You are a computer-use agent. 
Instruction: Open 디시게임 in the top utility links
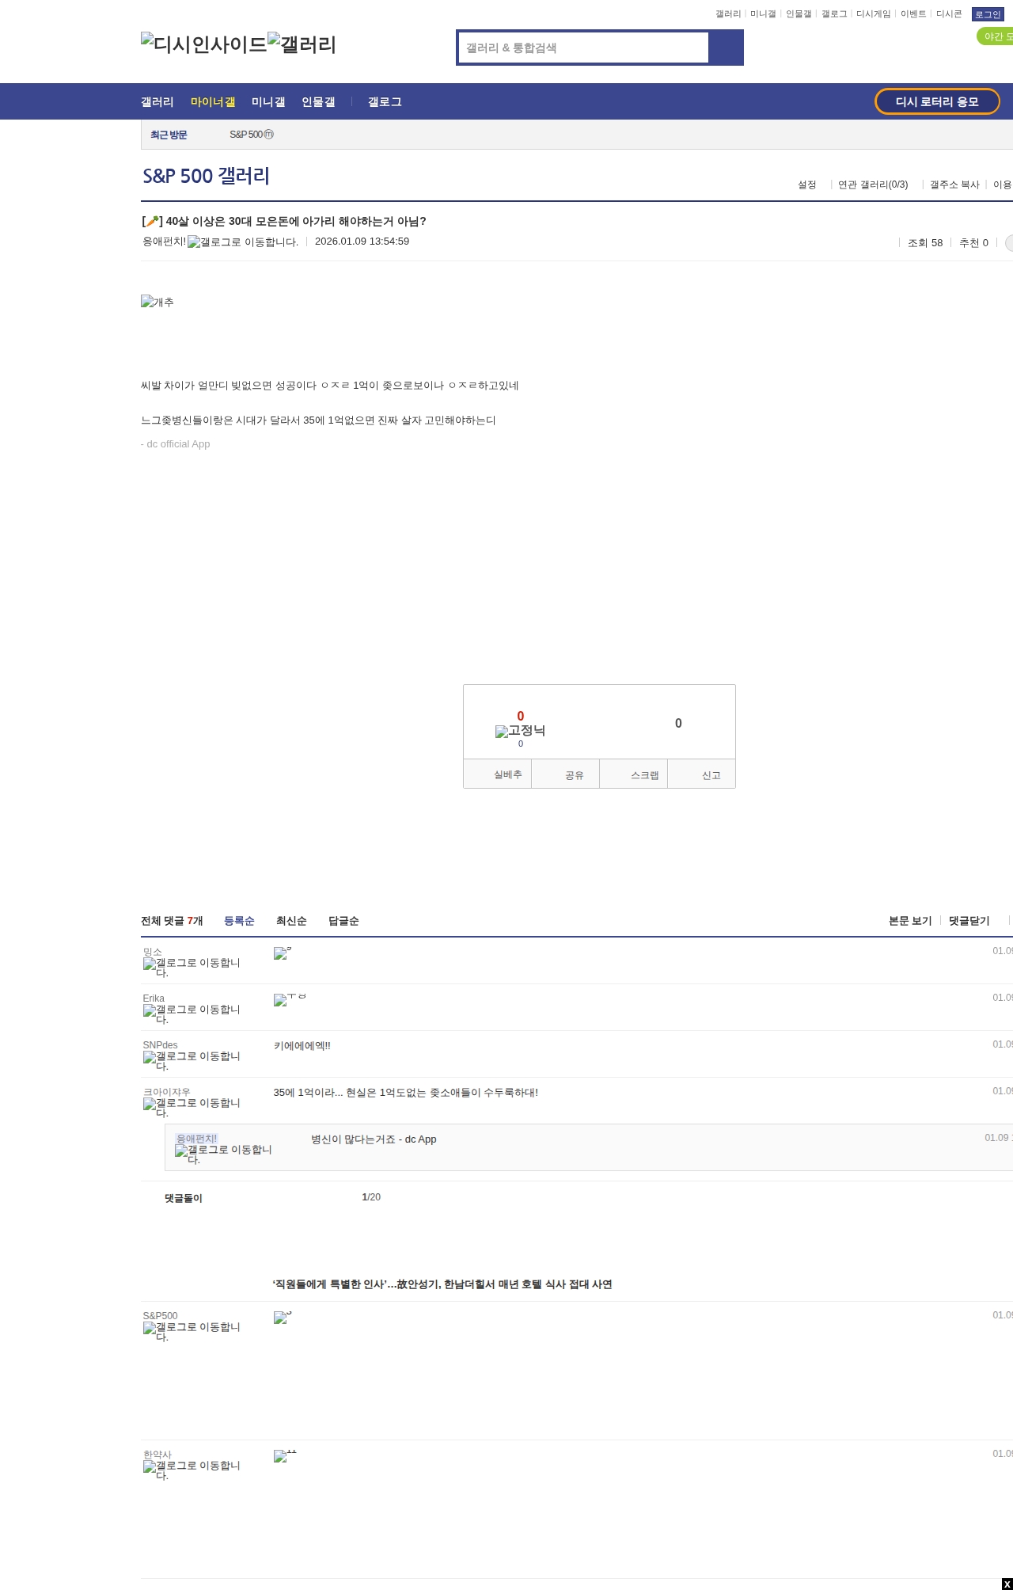(873, 14)
